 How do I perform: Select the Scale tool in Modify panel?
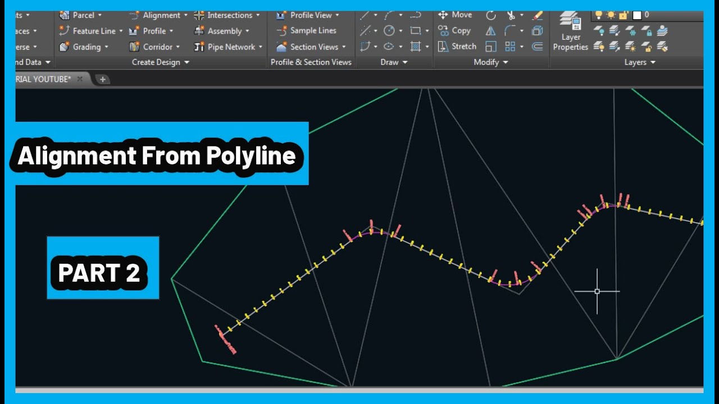490,47
